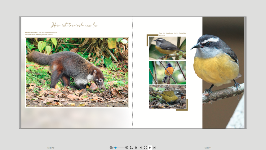Click the zoom out magnifier icon

pyautogui.click(x=111, y=148)
